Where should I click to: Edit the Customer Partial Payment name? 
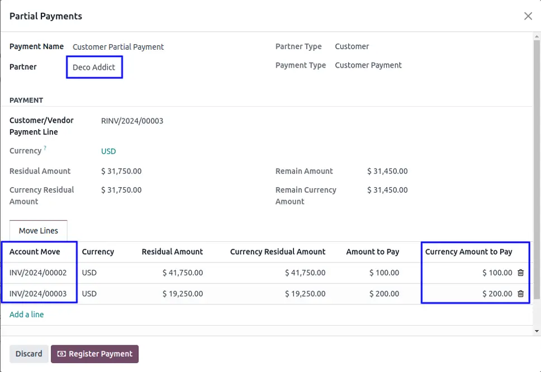pos(118,47)
